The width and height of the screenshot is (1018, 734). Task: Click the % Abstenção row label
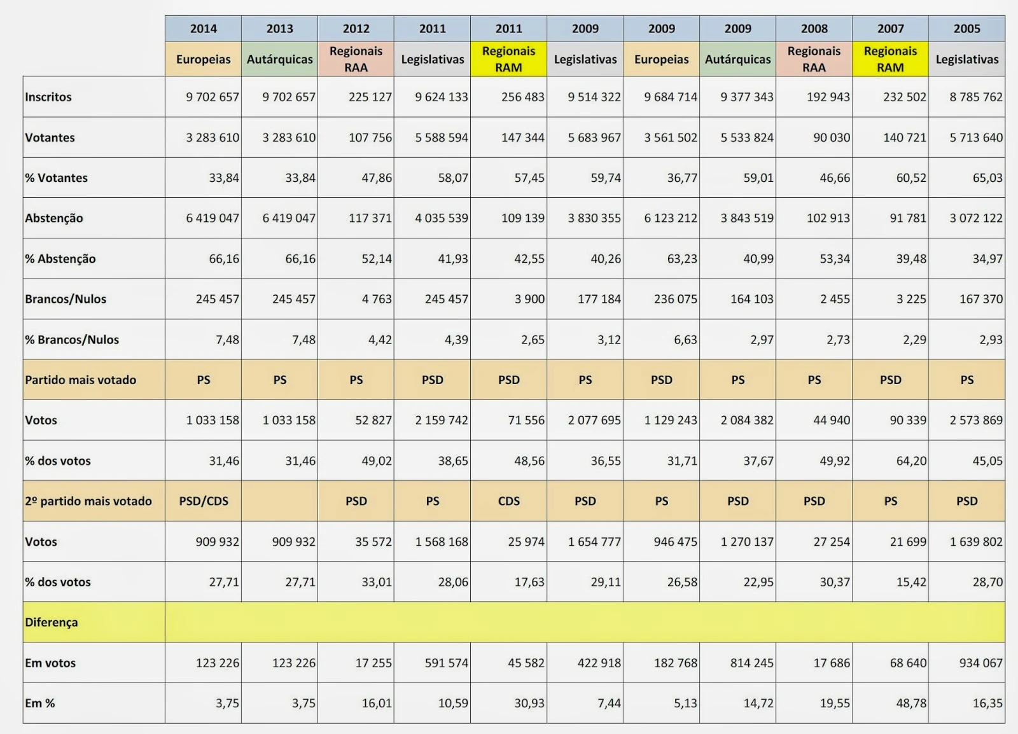point(60,258)
